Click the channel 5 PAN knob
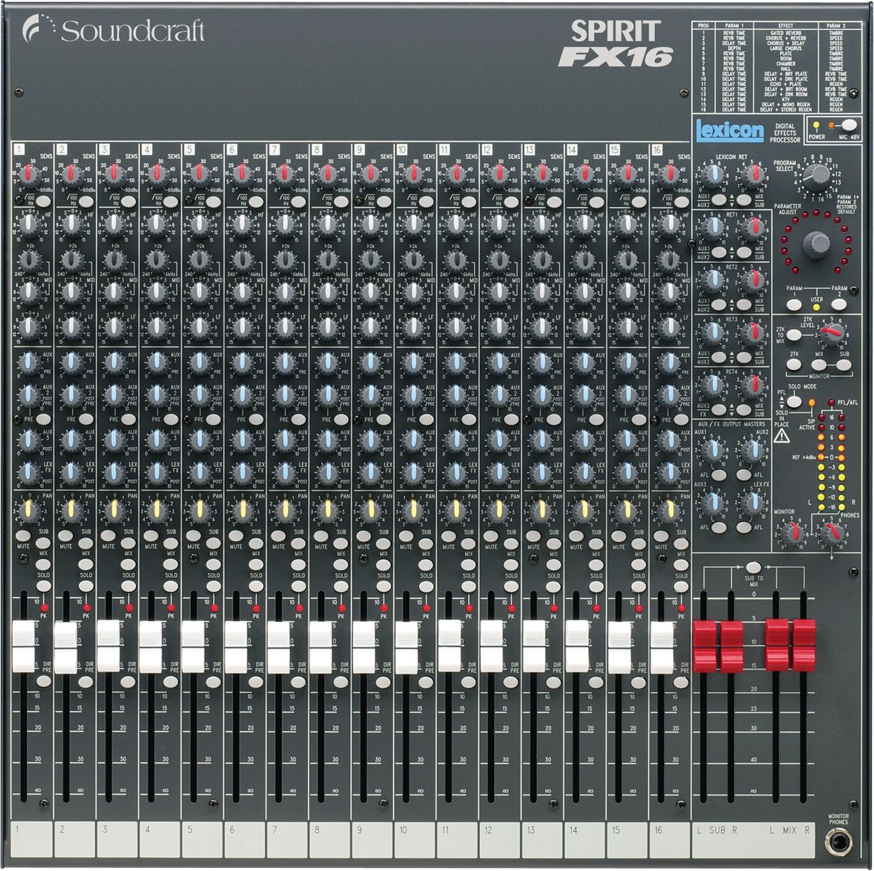The width and height of the screenshot is (874, 871). click(x=199, y=509)
